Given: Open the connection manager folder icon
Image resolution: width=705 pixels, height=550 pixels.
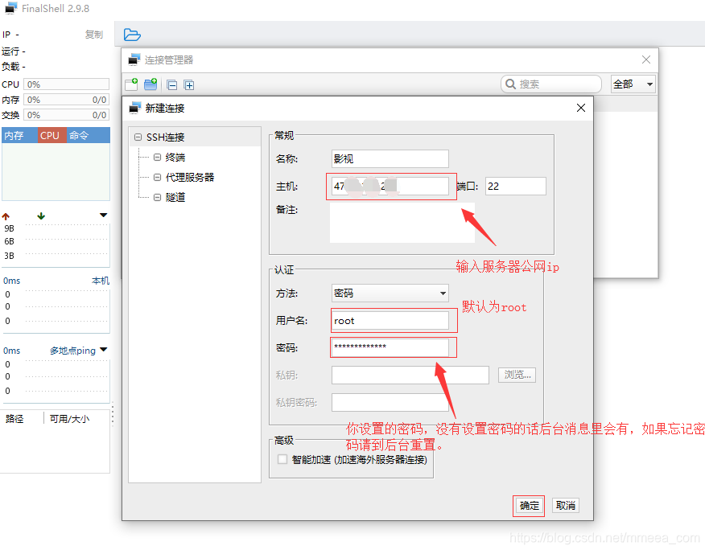Looking at the screenshot, I should pos(132,35).
